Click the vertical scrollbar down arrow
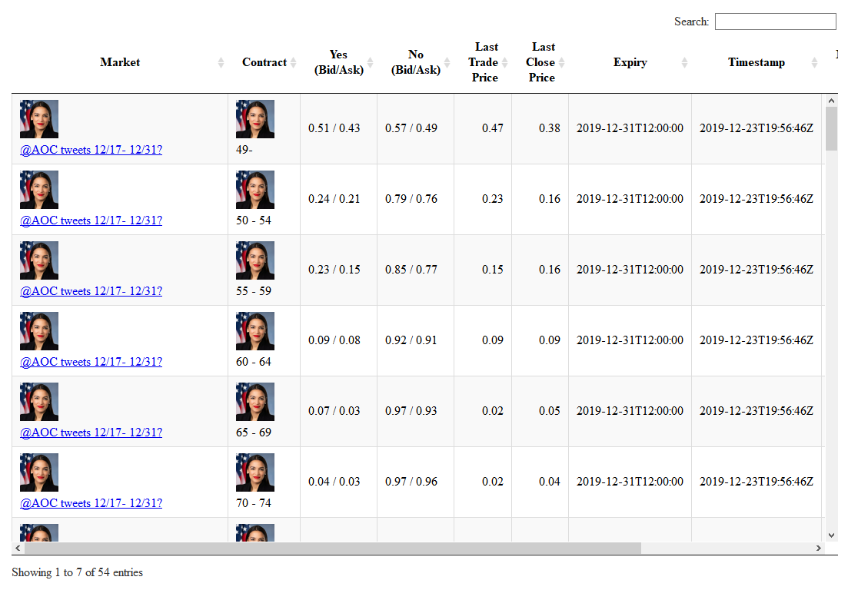The image size is (848, 590). click(x=831, y=535)
